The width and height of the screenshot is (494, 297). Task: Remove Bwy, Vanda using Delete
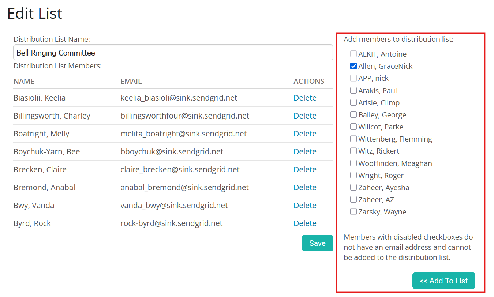305,206
